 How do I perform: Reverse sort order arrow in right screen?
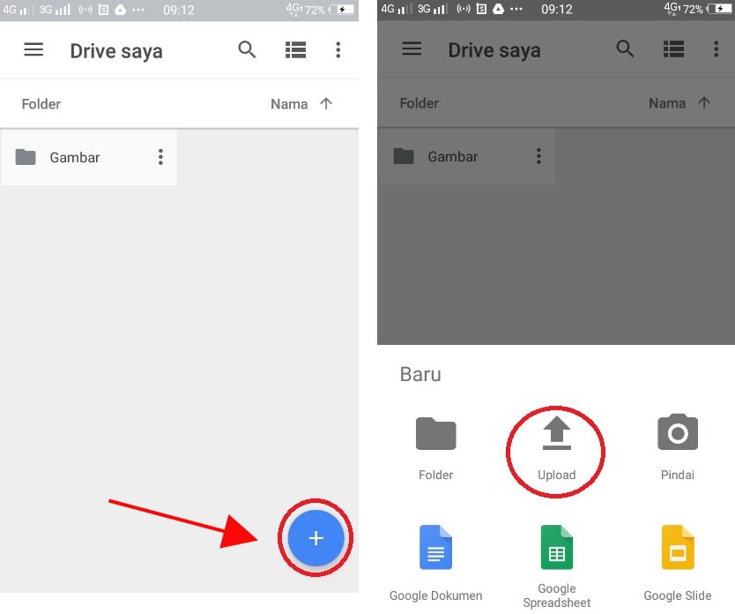[704, 102]
